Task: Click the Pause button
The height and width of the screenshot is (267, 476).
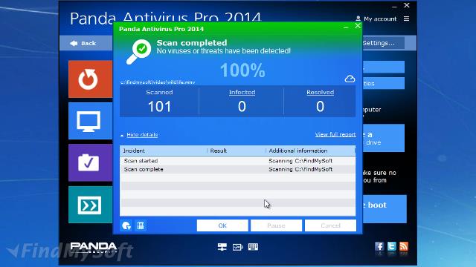Action: coord(276,225)
